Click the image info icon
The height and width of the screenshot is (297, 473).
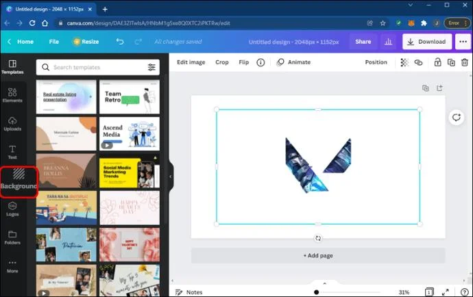(260, 62)
